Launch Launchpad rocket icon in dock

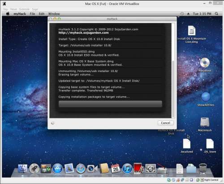pos(34,169)
